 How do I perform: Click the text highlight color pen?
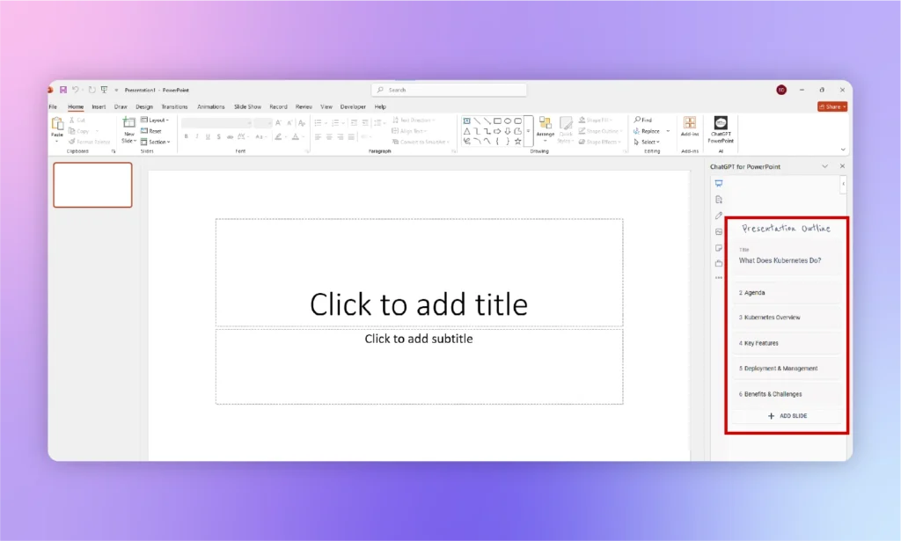278,136
